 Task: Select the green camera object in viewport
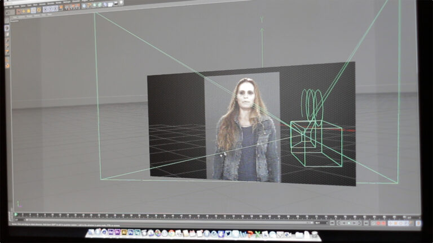click(316, 141)
